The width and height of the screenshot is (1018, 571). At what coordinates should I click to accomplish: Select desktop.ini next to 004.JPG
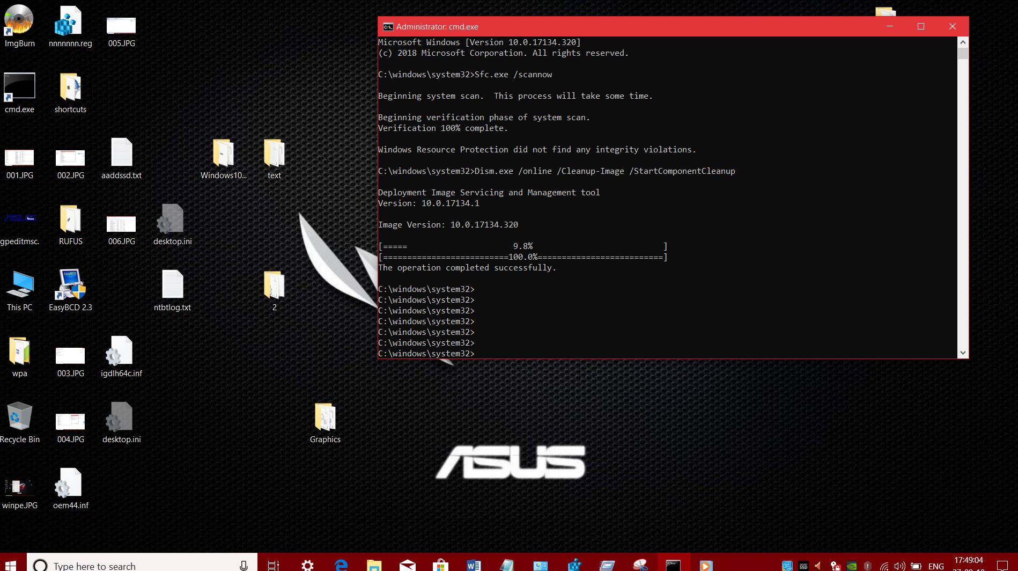[x=121, y=422]
